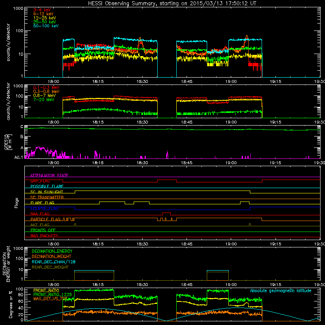
Task: Pick the 50-100 keV legend label
Action: pos(45,26)
